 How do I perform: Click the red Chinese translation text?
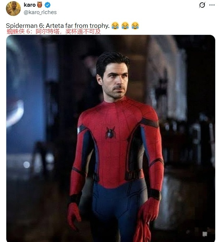point(54,32)
